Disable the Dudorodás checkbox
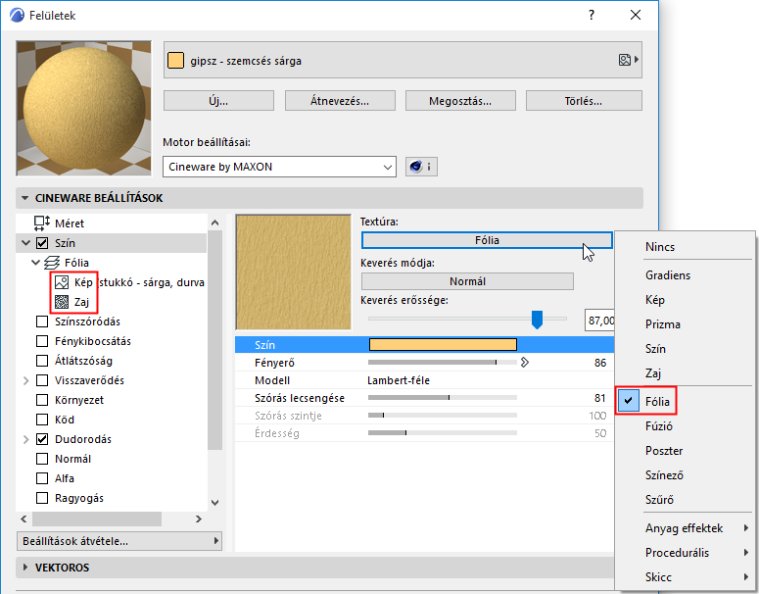 click(x=42, y=439)
